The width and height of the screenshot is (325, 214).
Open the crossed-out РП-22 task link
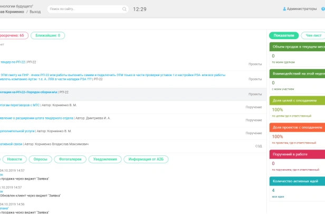click(x=29, y=92)
